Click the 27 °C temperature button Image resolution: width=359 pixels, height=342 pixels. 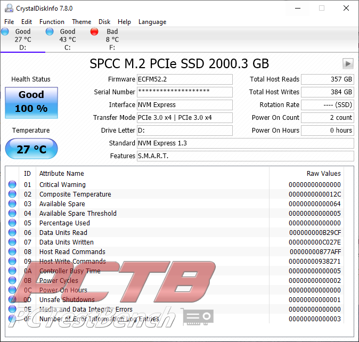point(31,149)
